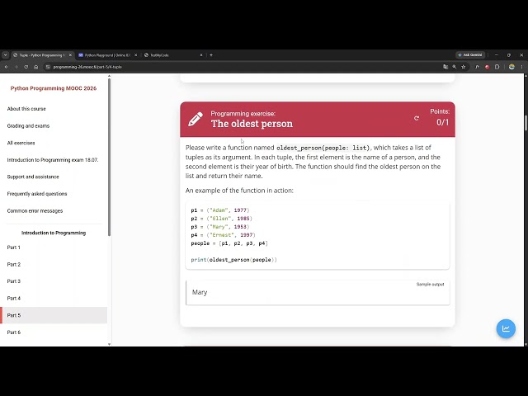Click The oldest person exercise title

pos(252,124)
